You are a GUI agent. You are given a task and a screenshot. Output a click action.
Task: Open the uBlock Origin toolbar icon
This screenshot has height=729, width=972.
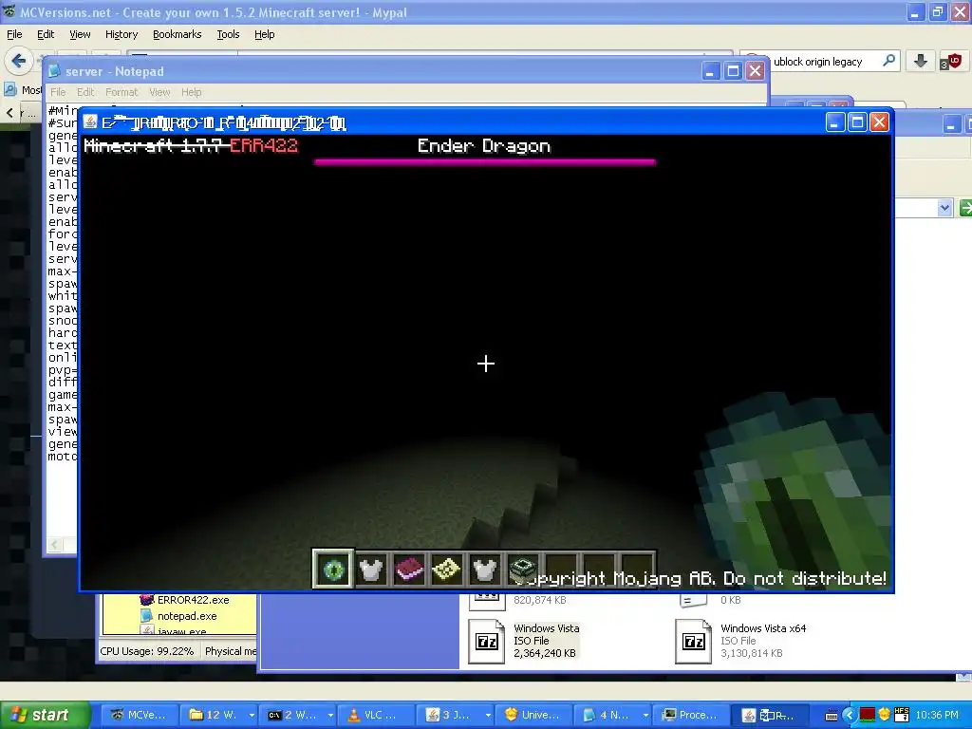click(951, 62)
